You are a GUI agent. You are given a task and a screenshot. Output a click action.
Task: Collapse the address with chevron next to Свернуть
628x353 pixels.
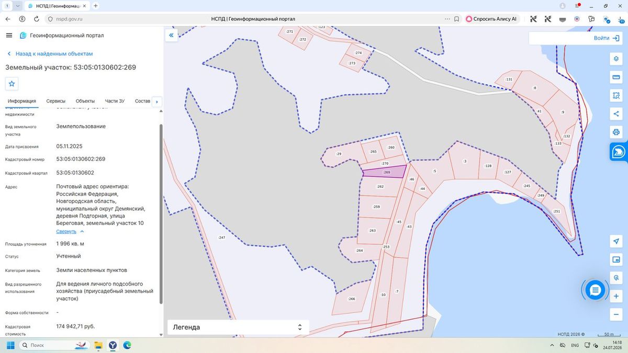82,231
